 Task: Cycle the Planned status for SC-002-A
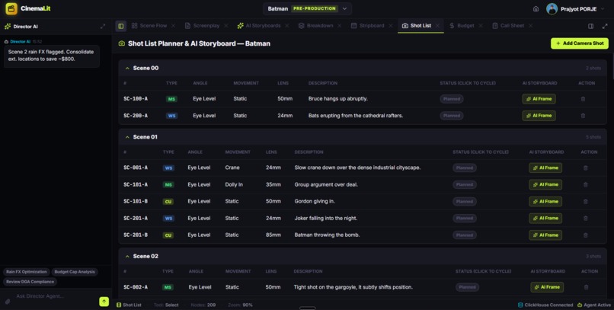[467, 287]
